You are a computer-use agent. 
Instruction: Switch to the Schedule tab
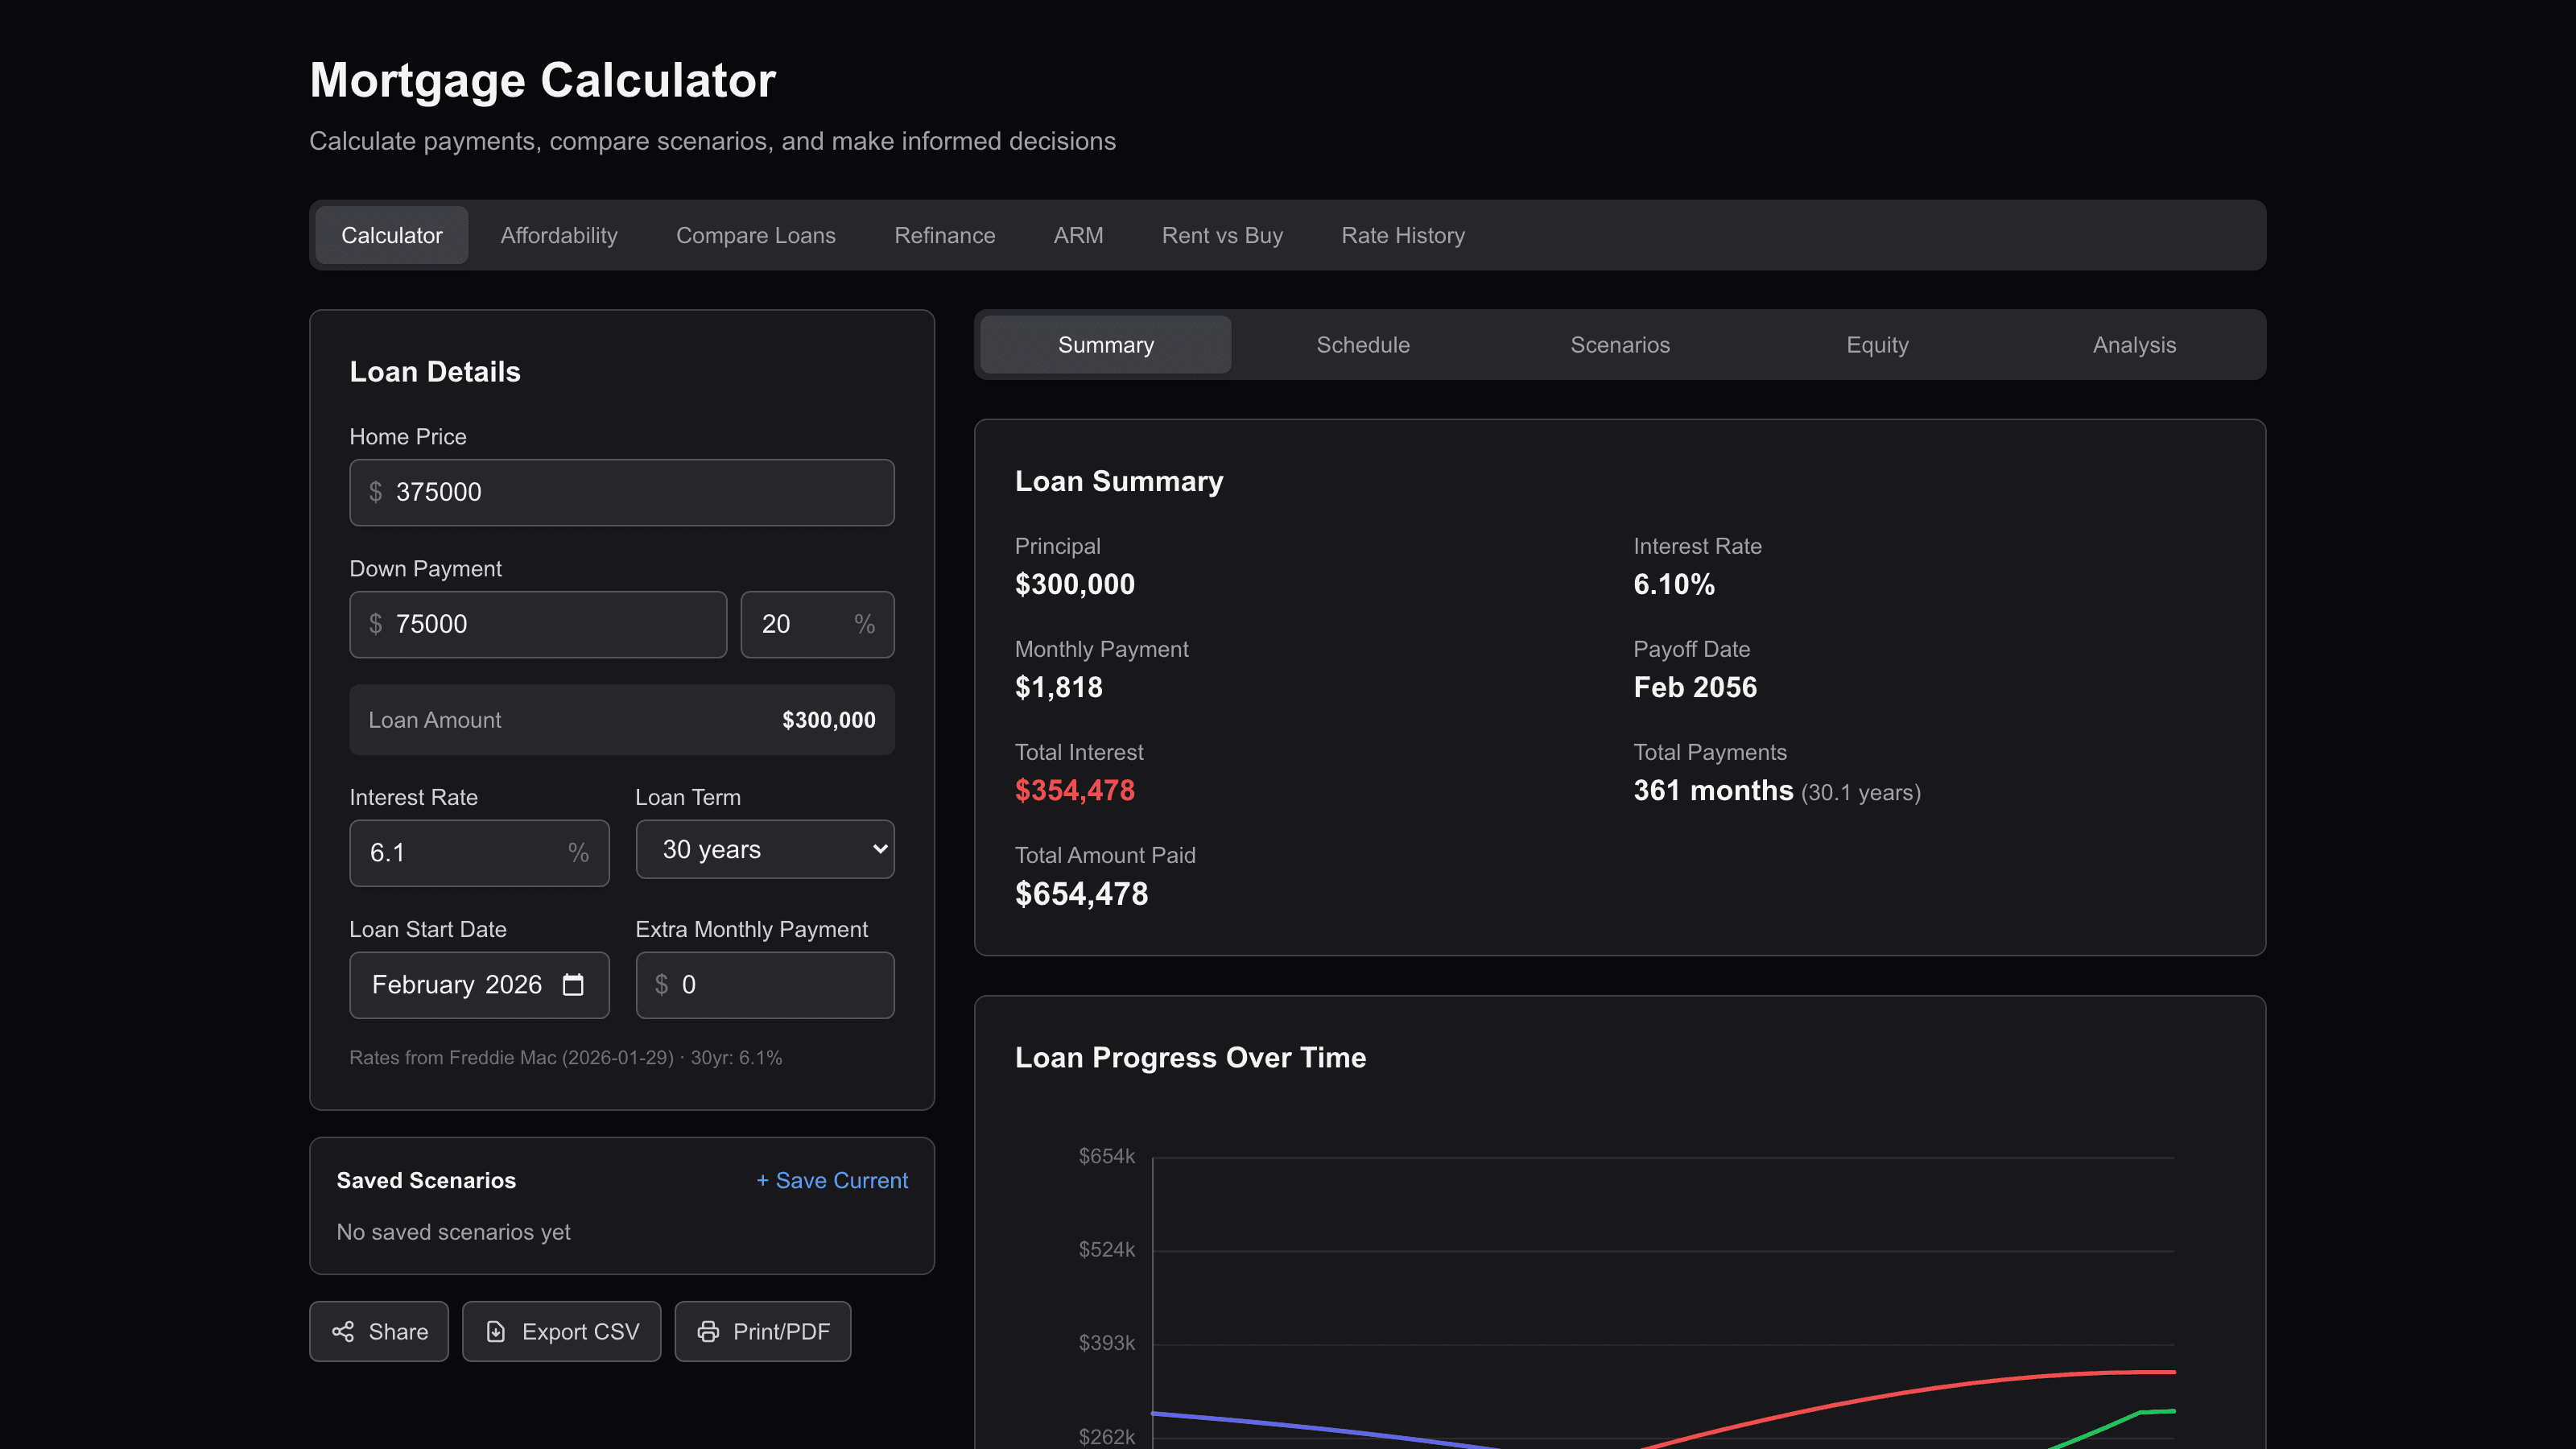(x=1362, y=344)
